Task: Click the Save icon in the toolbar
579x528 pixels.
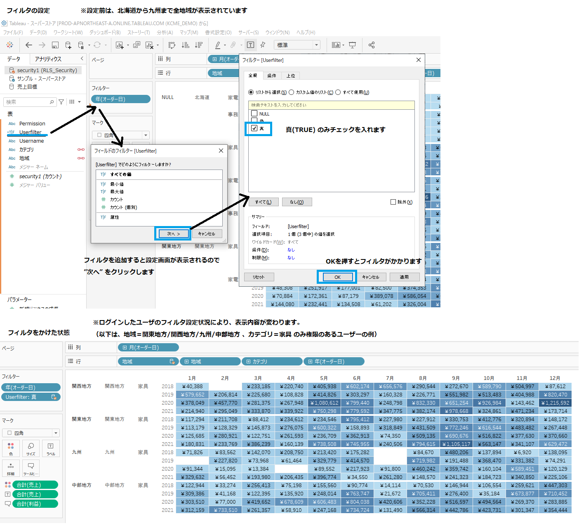Action: [x=55, y=45]
